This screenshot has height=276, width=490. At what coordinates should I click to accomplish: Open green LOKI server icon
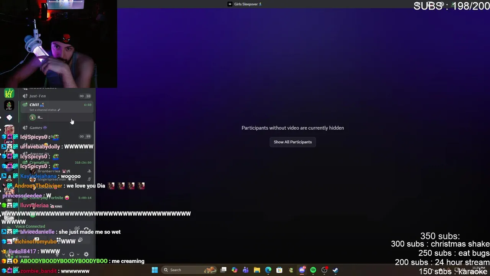tap(9, 93)
